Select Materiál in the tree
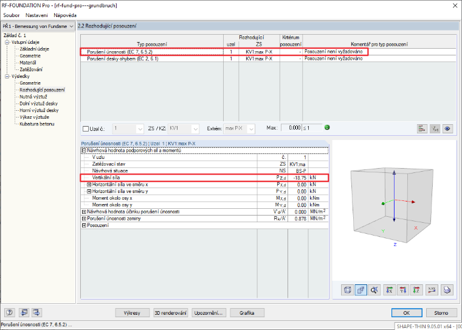The image size is (462, 330). coord(28,63)
